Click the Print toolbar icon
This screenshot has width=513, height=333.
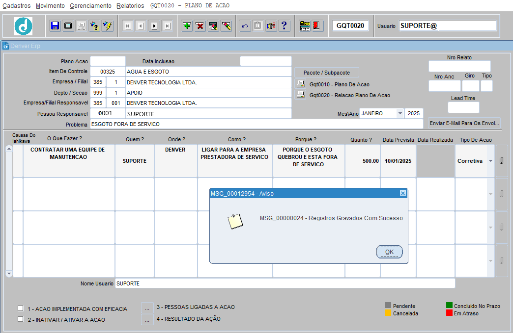(81, 26)
